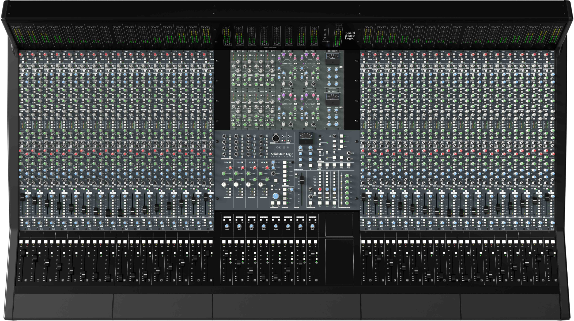574x321 pixels.
Task: Toggle first top-row Ultraviolet EQ IN button
Action: [295, 64]
